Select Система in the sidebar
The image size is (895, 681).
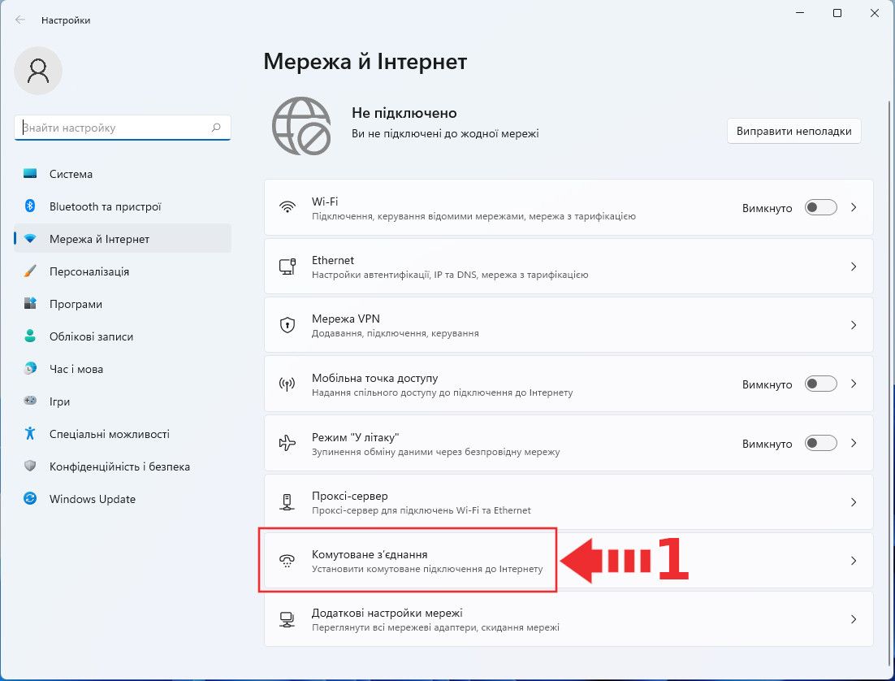pyautogui.click(x=123, y=174)
